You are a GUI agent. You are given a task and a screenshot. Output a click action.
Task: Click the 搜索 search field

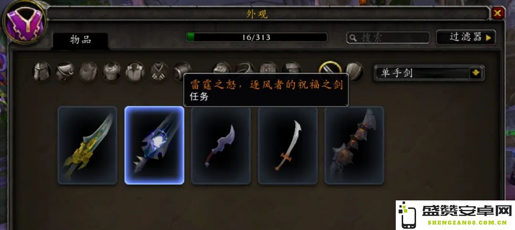click(x=388, y=38)
